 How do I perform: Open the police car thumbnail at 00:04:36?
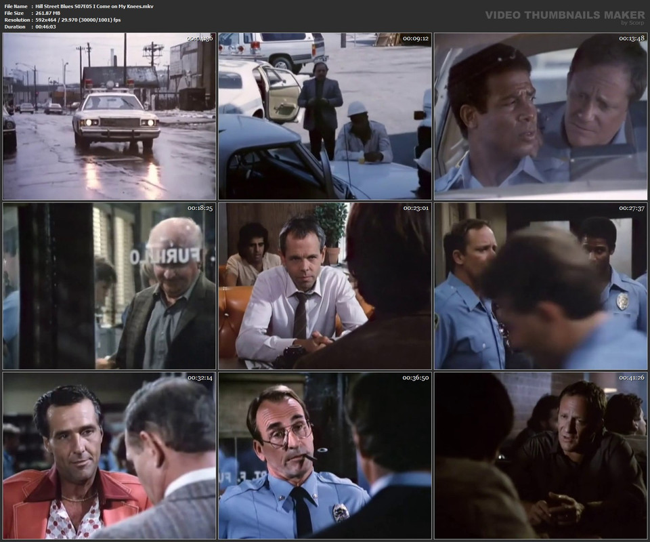pos(110,117)
